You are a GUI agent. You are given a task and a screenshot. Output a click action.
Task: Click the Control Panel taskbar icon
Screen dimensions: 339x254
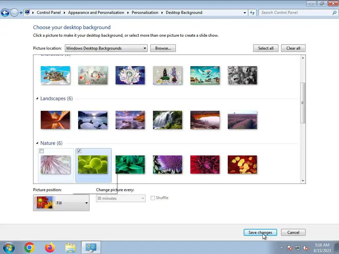tap(91, 247)
